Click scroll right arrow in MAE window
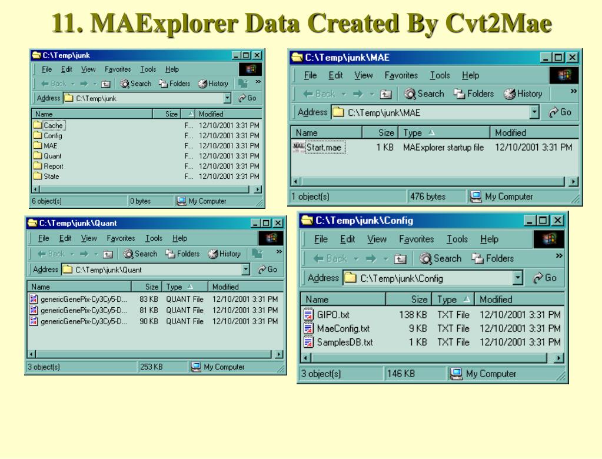This screenshot has width=602, height=459. [x=573, y=181]
